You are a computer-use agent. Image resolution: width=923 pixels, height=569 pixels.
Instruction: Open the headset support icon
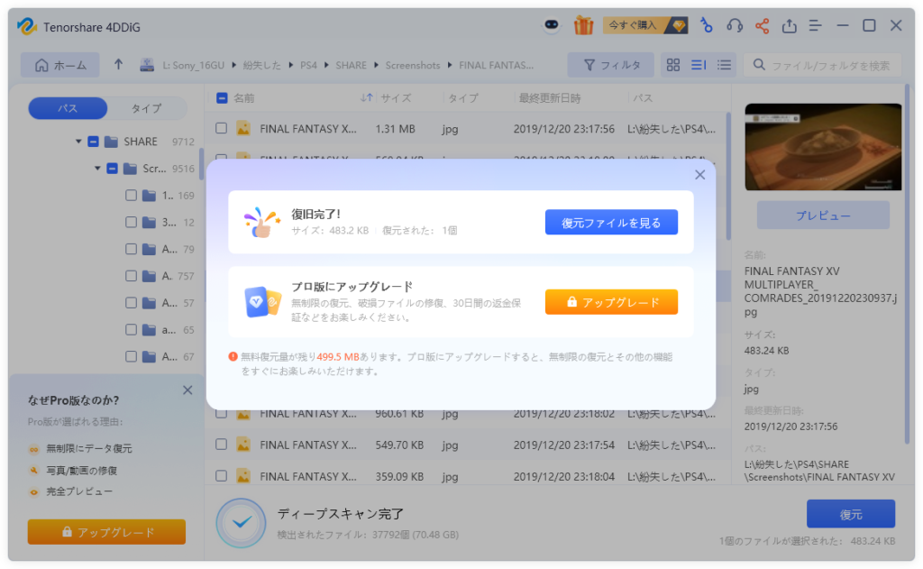pyautogui.click(x=734, y=25)
